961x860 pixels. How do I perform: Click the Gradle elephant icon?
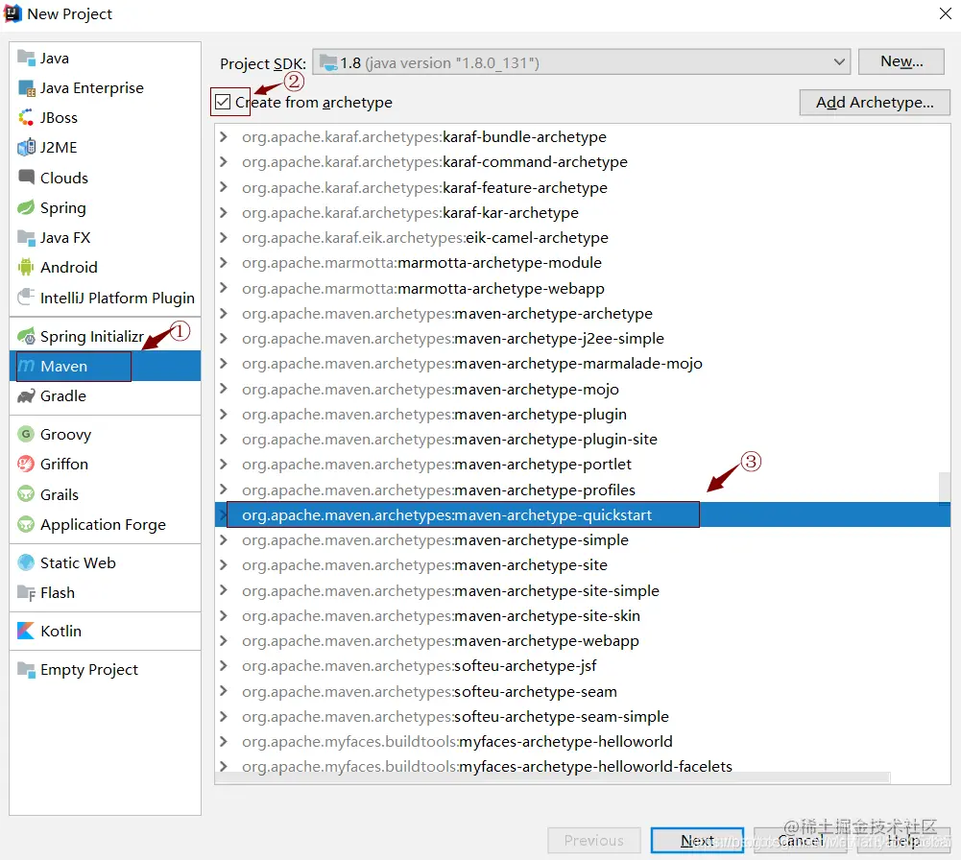coord(26,396)
